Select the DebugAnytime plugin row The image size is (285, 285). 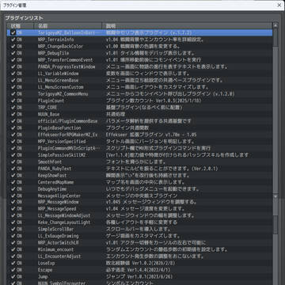point(140,189)
